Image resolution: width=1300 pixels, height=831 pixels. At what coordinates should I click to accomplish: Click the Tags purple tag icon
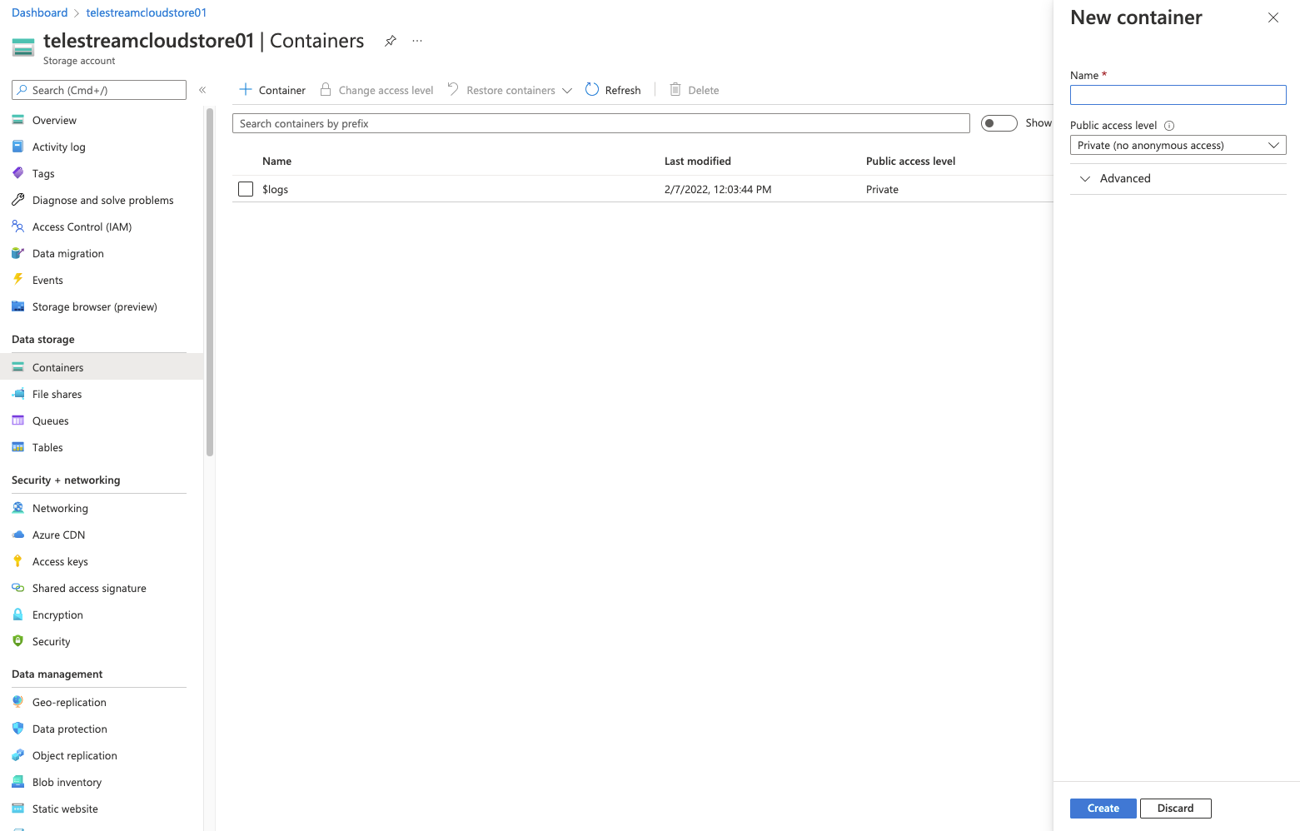17,173
